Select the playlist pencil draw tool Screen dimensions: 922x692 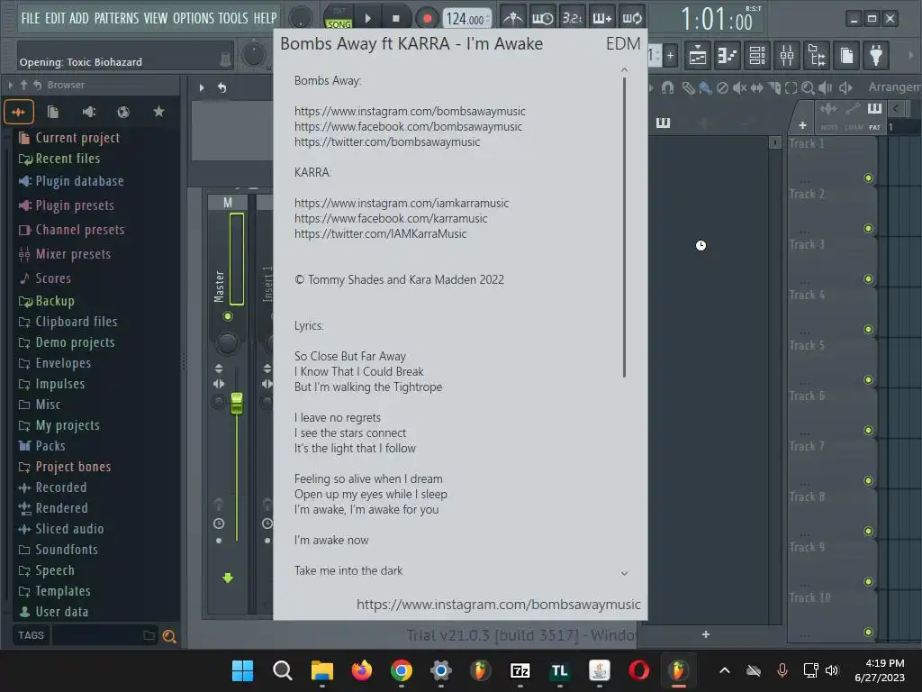[687, 87]
